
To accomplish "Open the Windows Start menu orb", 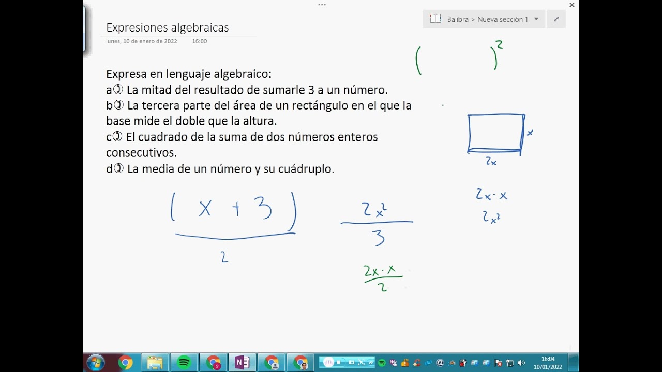I will 96,363.
